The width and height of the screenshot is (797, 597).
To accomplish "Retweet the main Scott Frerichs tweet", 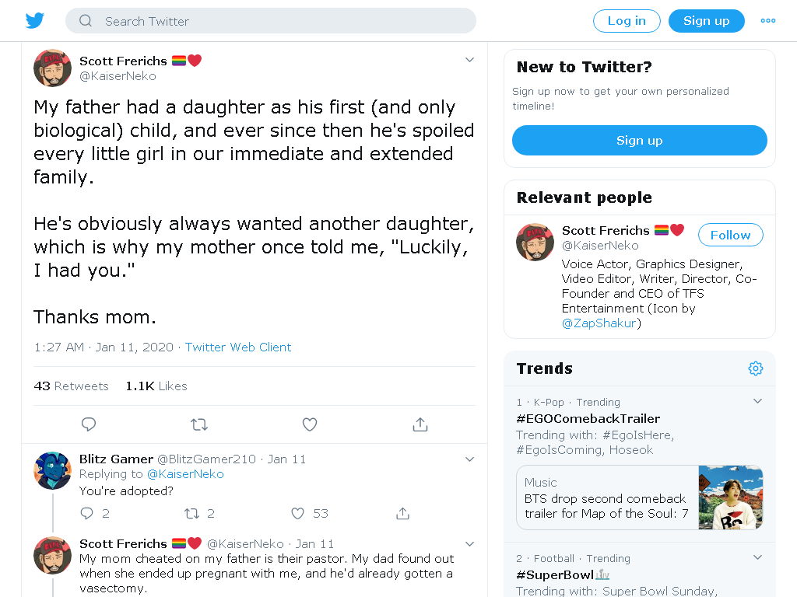I will 199,424.
